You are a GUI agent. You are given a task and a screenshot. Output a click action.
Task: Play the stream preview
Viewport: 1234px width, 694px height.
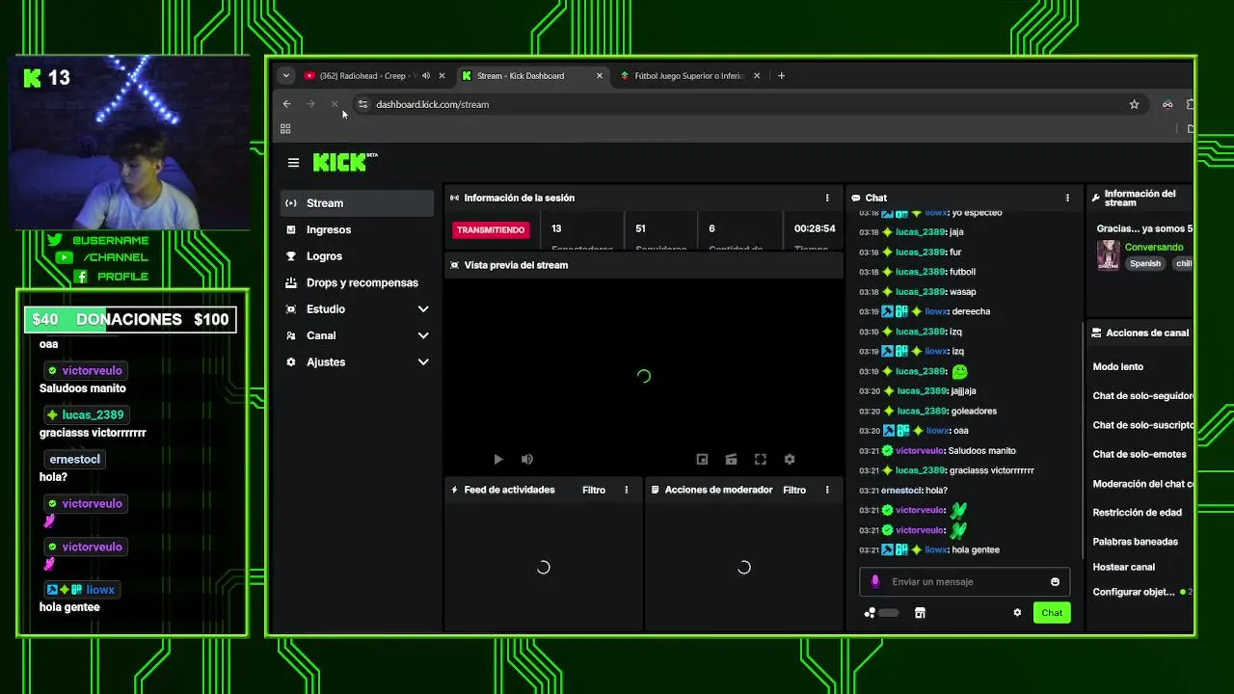point(497,460)
